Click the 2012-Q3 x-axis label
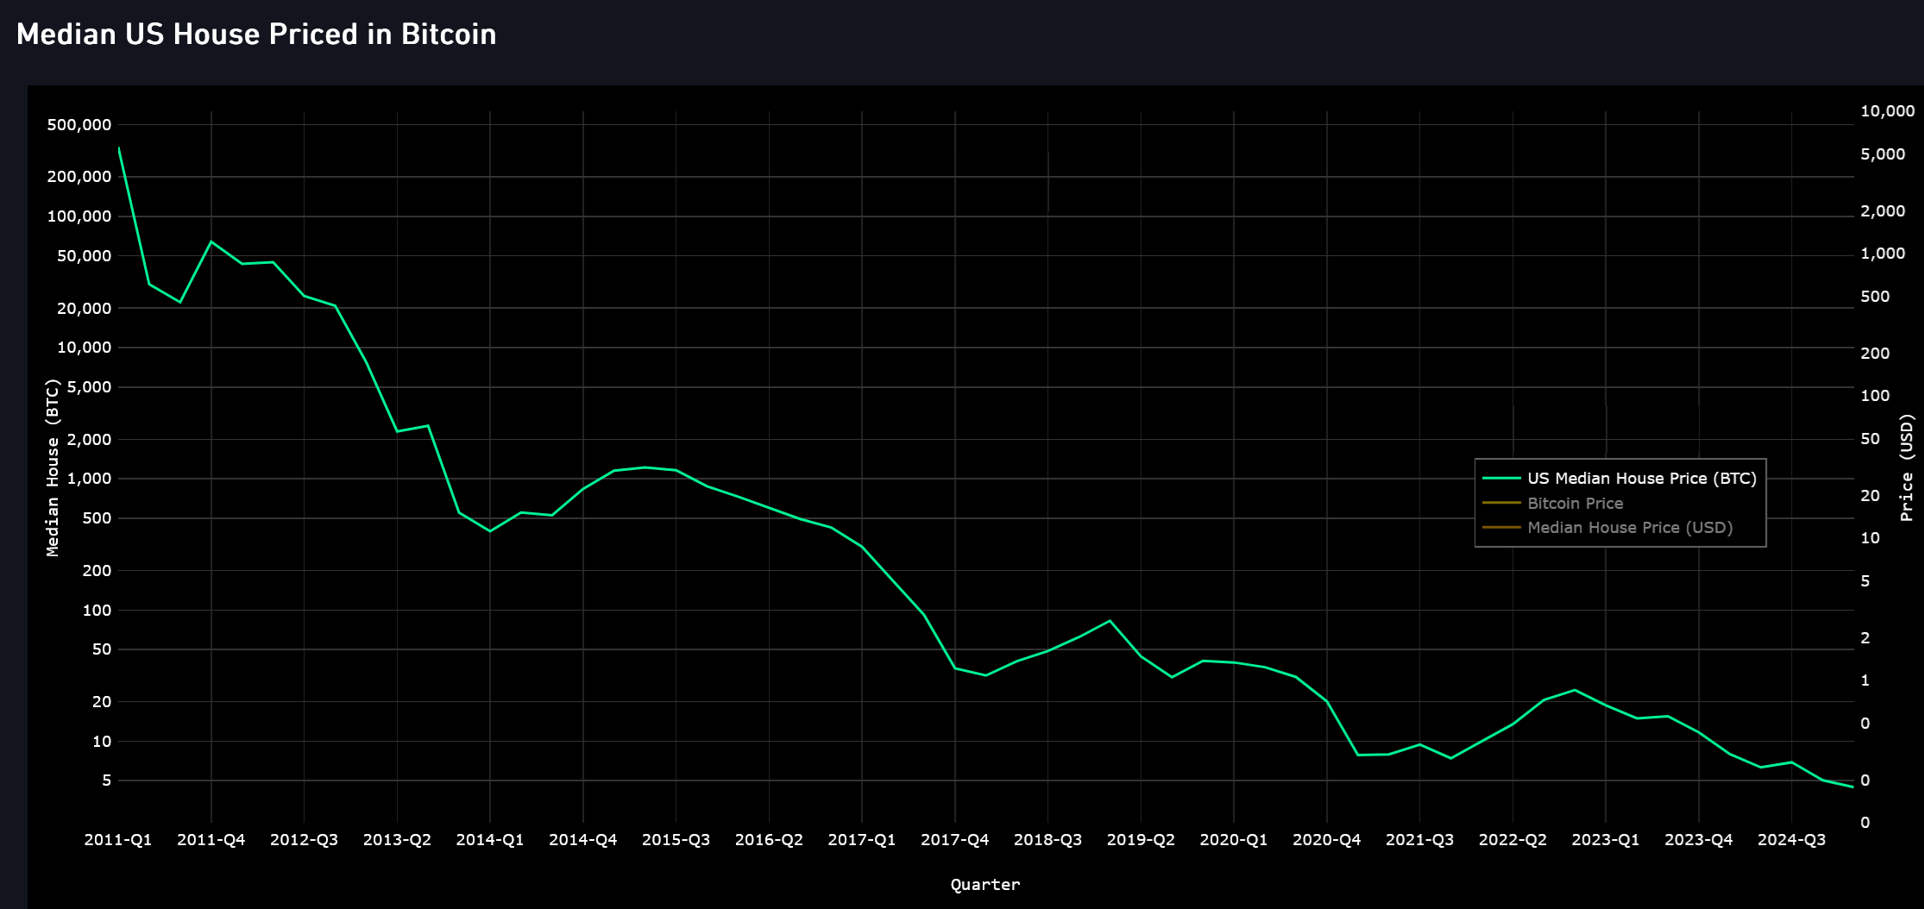Viewport: 1924px width, 909px height. point(305,840)
